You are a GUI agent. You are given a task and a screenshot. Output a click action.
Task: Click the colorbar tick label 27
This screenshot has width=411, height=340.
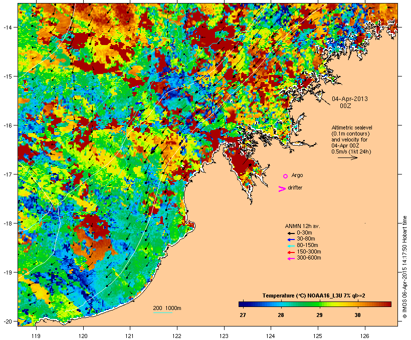point(243,315)
